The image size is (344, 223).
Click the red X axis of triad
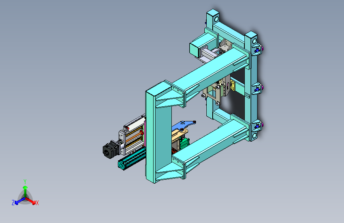coord(31,201)
